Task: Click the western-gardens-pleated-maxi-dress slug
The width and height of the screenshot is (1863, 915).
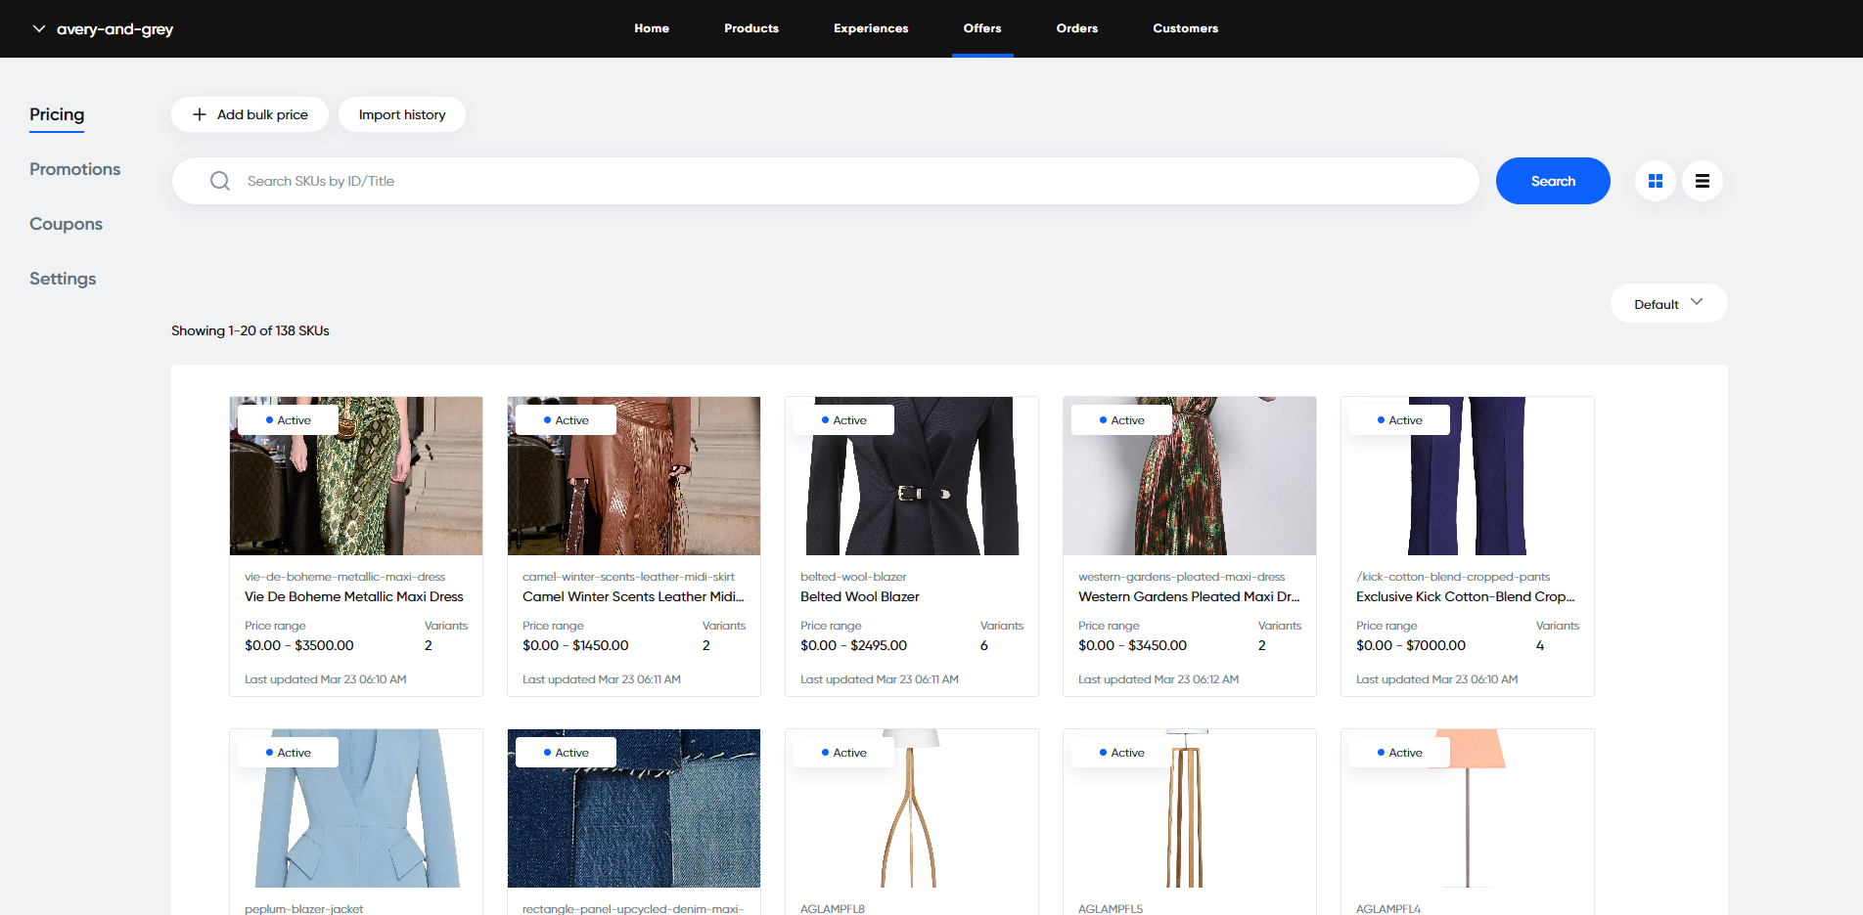Action: pos(1181,577)
